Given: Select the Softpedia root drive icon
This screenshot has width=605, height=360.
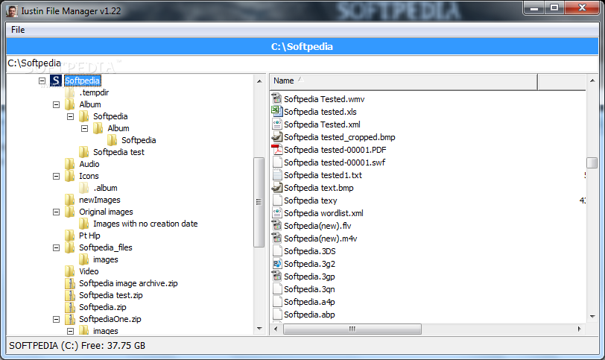Looking at the screenshot, I should tap(56, 80).
